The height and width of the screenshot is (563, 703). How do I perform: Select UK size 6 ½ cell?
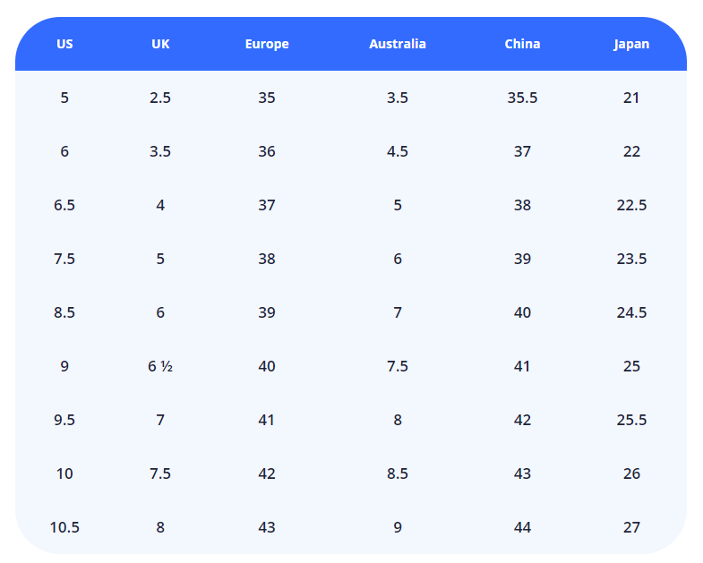pyautogui.click(x=160, y=366)
